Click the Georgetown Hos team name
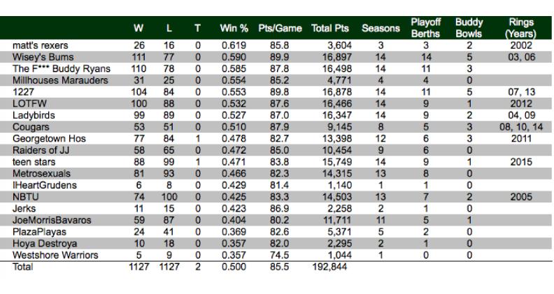554x294 pixels. coord(49,138)
